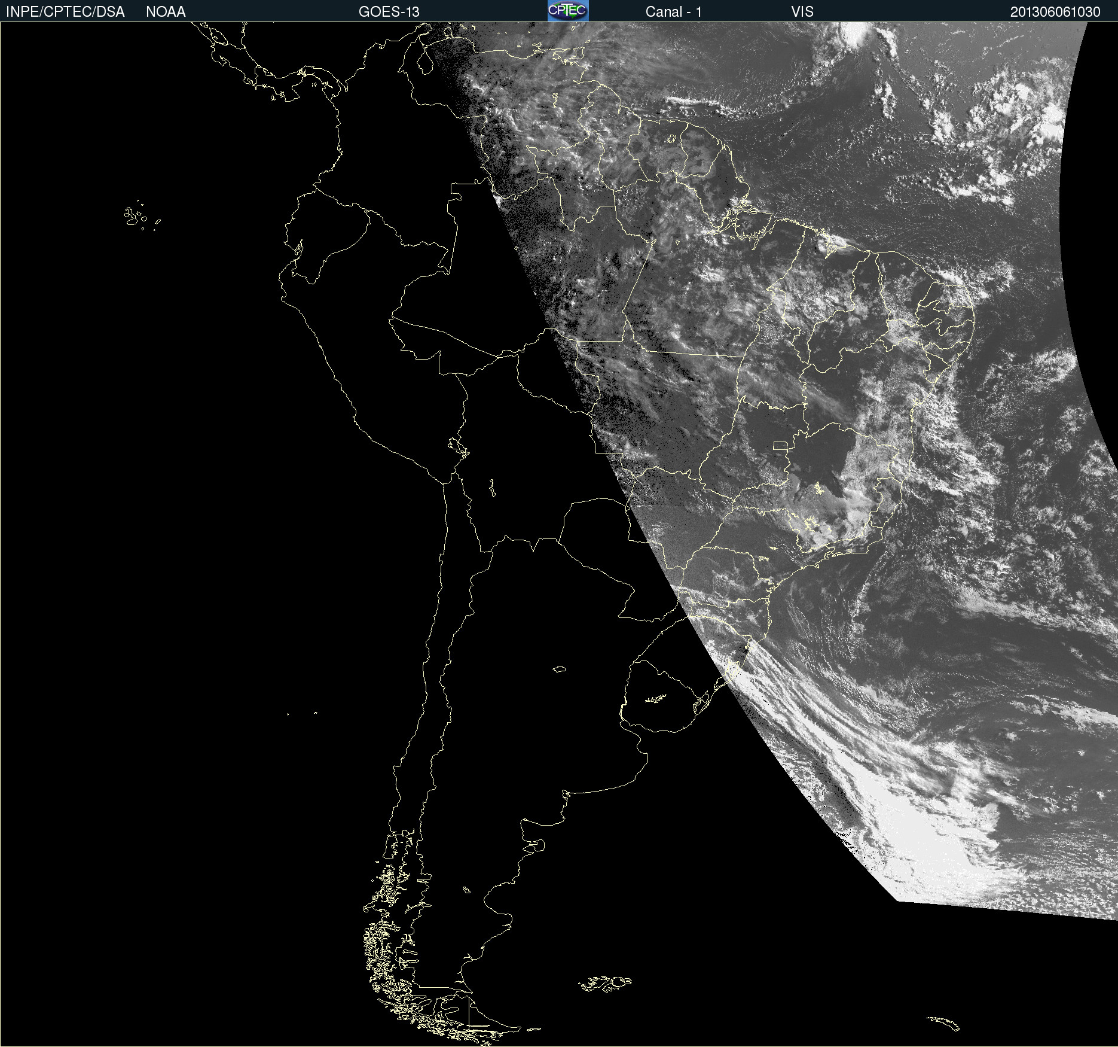1118x1047 pixels.
Task: Click the Canal - 1 label
Action: [x=674, y=12]
